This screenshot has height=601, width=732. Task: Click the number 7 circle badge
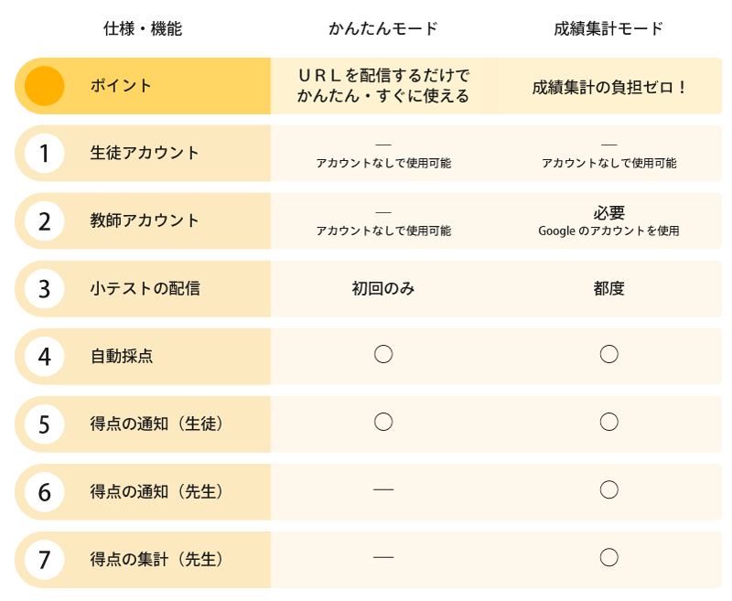click(x=44, y=560)
